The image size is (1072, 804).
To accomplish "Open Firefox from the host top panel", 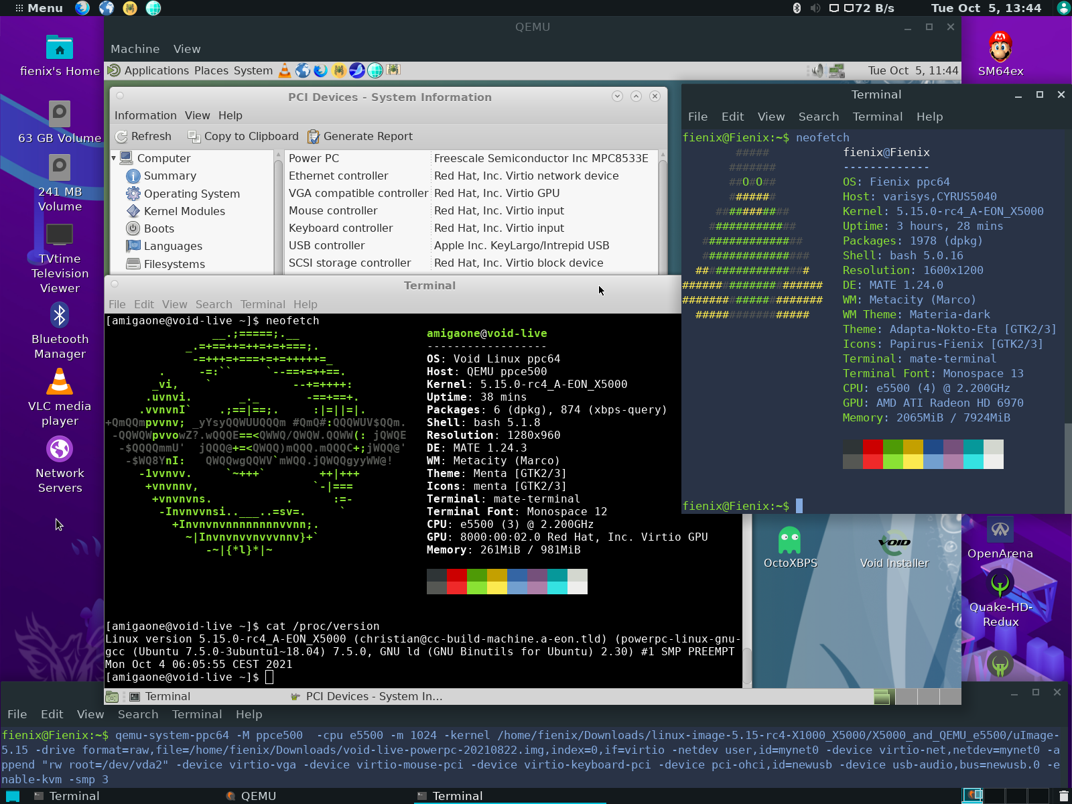I will click(82, 8).
